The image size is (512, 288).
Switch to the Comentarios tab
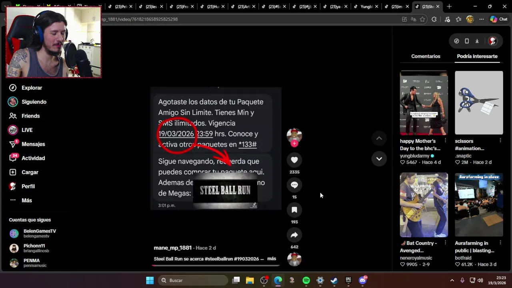pos(426,56)
